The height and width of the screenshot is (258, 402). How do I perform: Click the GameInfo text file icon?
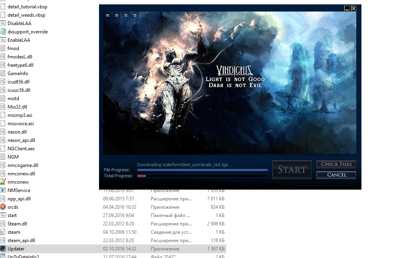coord(3,74)
